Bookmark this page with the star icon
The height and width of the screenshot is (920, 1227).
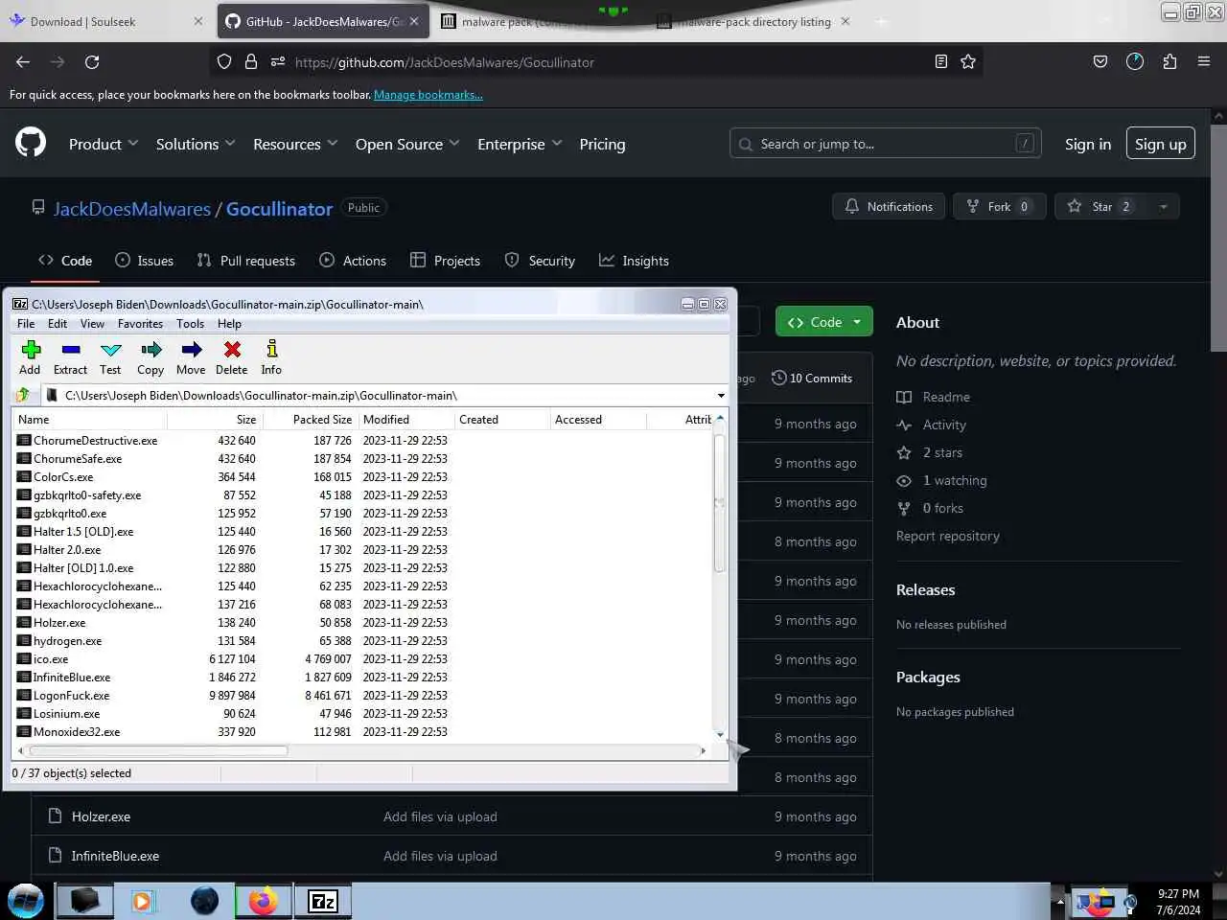point(968,61)
